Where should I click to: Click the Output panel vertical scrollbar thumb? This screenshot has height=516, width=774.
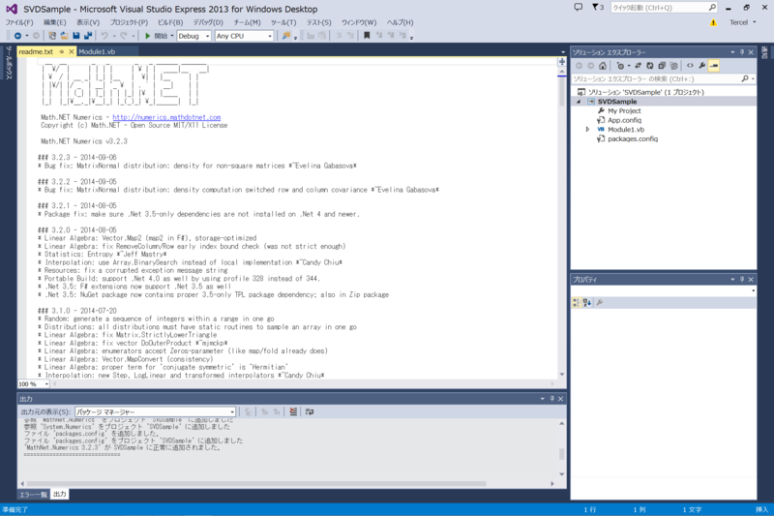point(561,454)
